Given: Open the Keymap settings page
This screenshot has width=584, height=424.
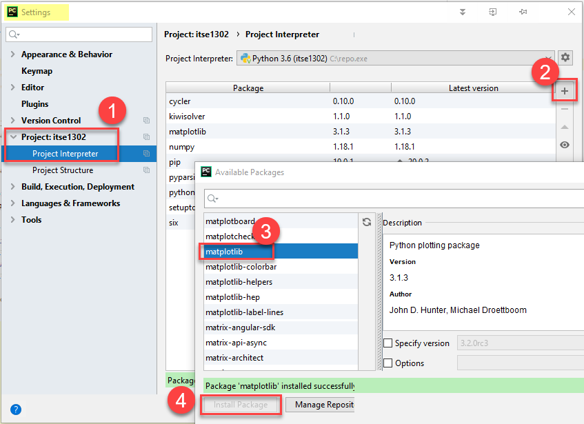Looking at the screenshot, I should point(37,71).
